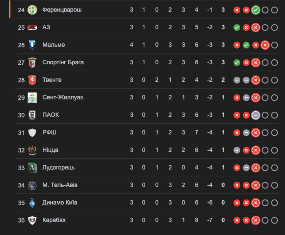This screenshot has width=285, height=235.
Task: Click АЗ's first green win indicator
Action: tap(237, 27)
